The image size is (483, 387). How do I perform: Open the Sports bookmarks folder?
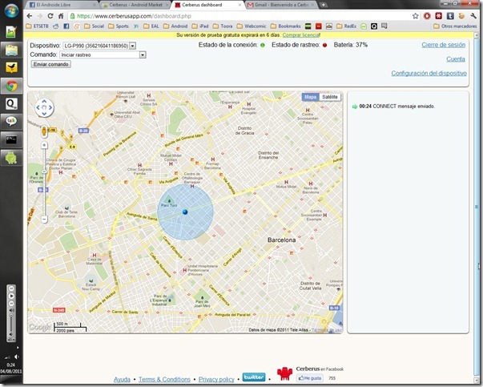click(119, 26)
